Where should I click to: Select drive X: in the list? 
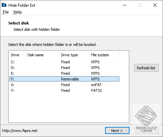click(x=64, y=85)
